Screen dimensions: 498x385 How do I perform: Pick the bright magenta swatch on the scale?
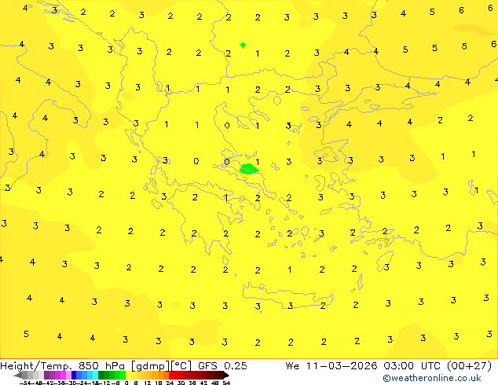(63, 375)
